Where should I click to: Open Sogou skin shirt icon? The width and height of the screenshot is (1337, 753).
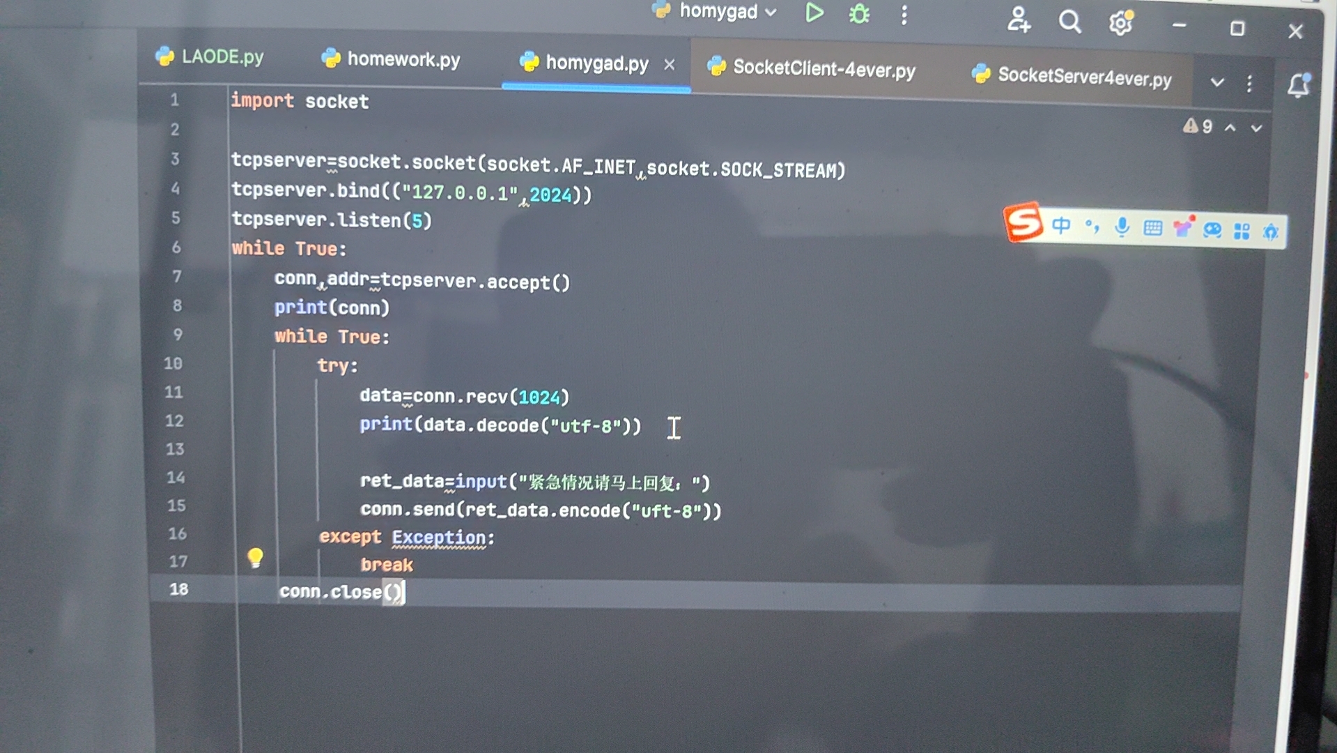coord(1183,227)
